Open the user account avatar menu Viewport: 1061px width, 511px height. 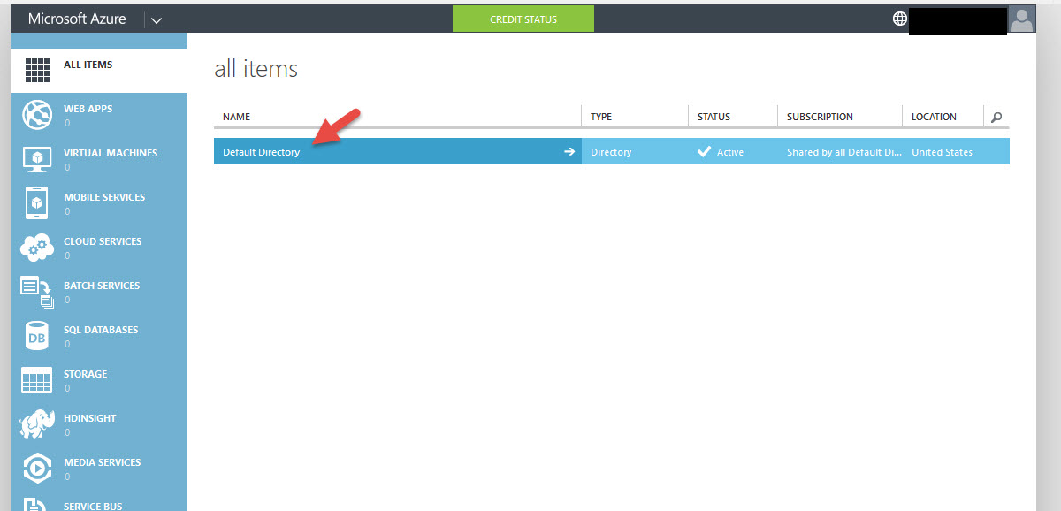point(1021,19)
